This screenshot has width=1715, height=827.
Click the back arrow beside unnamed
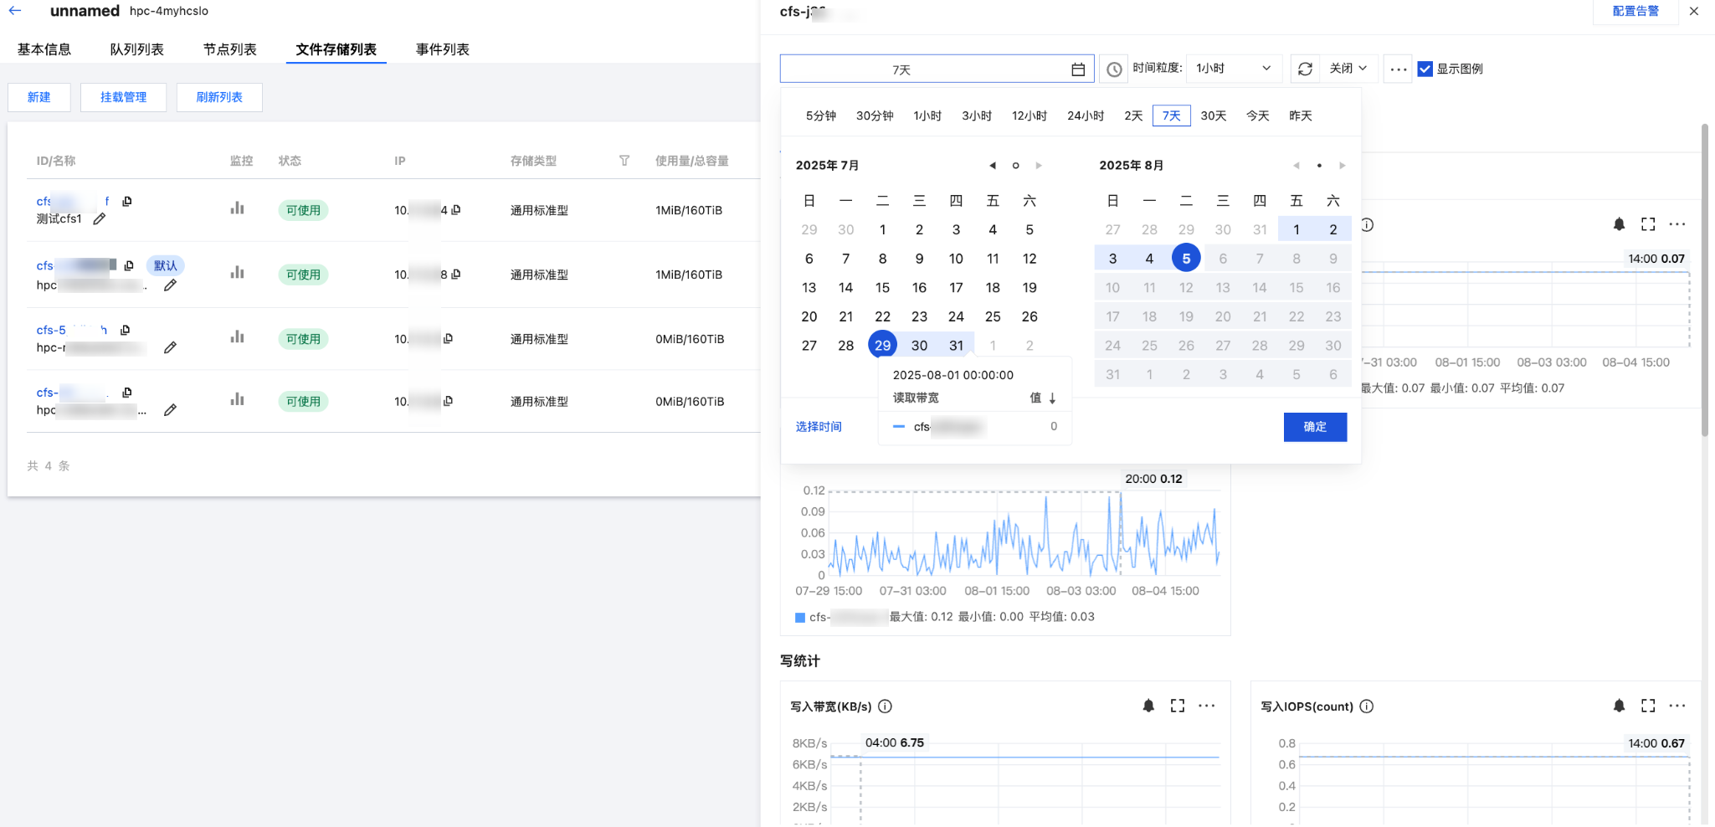(x=15, y=11)
